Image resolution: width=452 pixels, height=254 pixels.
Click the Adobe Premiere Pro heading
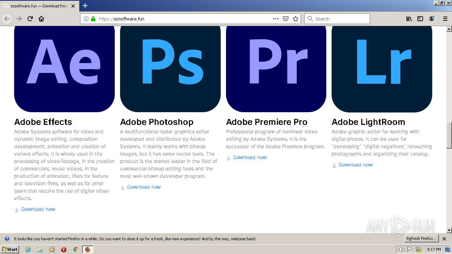click(x=267, y=122)
